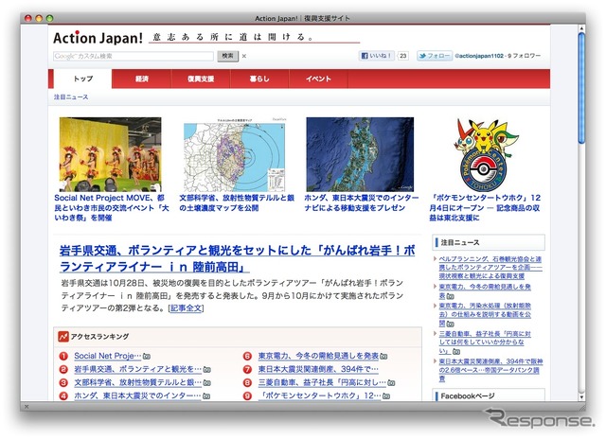Click the アクセスランキング chart icon
This screenshot has height=439, width=606.
click(63, 336)
